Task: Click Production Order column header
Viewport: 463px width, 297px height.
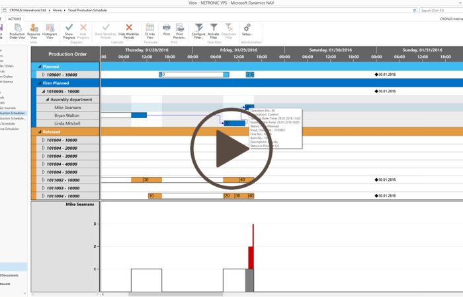Action: [65, 54]
